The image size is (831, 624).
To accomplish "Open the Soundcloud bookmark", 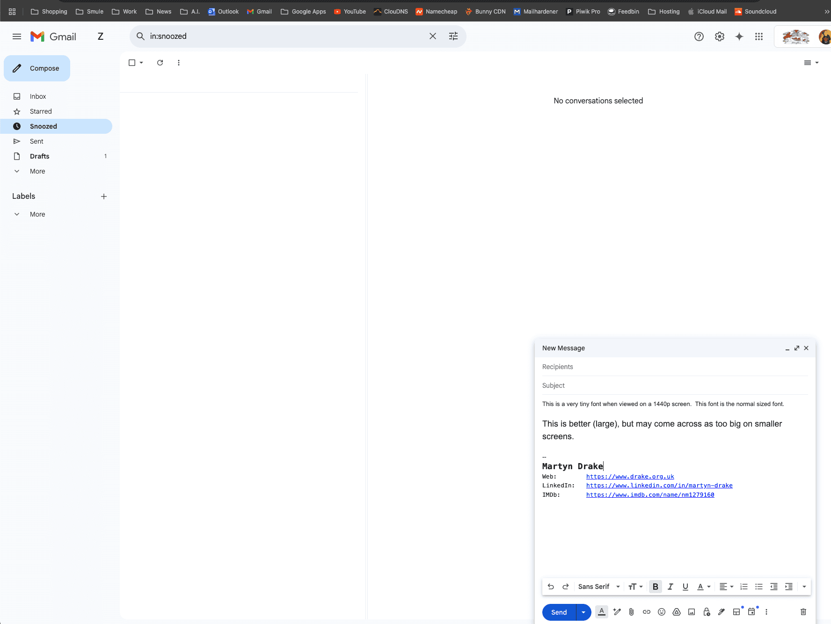I will (755, 11).
